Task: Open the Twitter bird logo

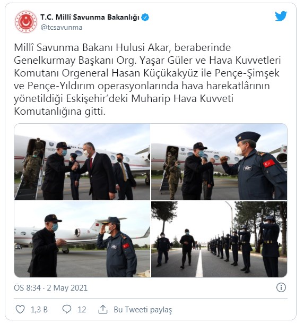Action: pos(281,16)
